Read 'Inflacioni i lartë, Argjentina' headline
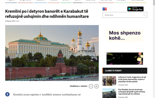Image resolution: width=155 pixels, height=98 pixels. [132, 79]
